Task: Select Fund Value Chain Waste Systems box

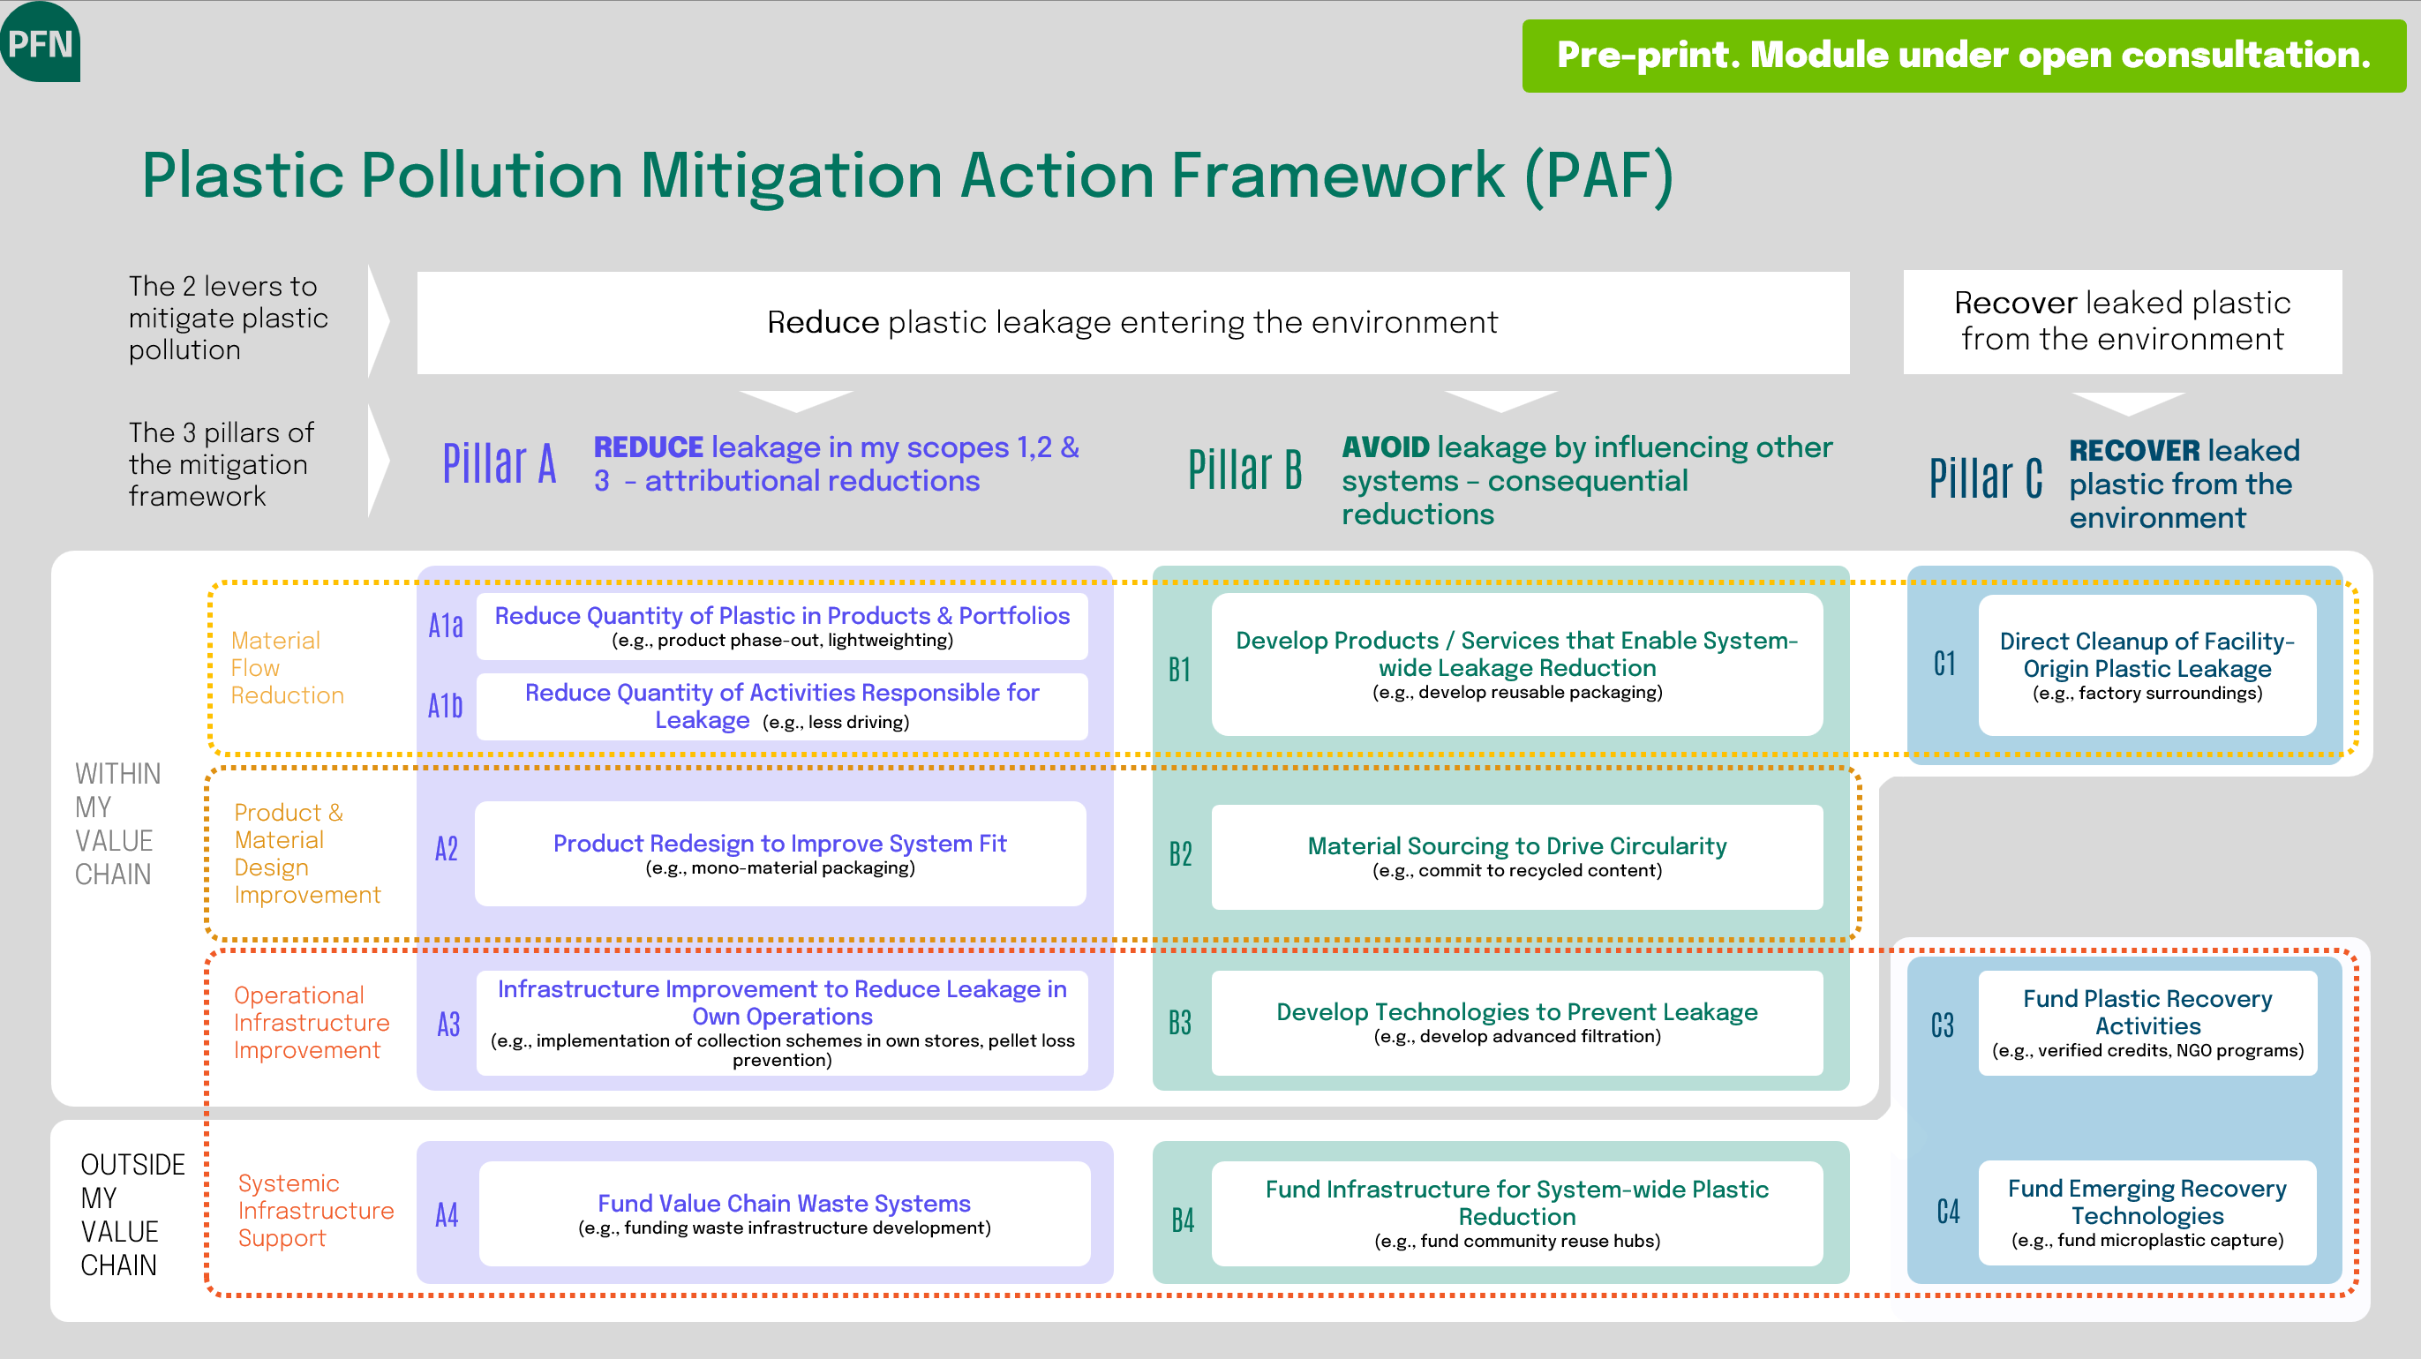Action: [x=785, y=1213]
